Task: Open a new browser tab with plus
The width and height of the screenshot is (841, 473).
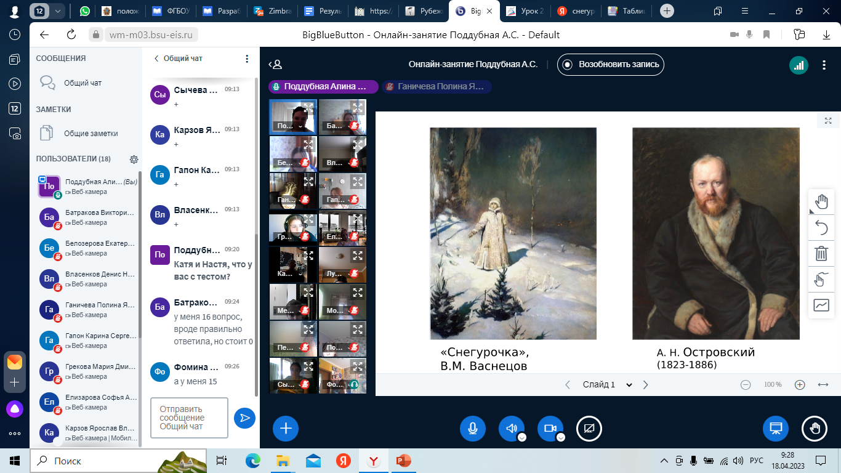Action: (x=667, y=11)
